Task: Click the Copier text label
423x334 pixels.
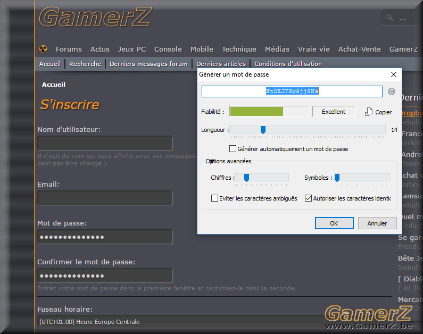Action: 383,112
